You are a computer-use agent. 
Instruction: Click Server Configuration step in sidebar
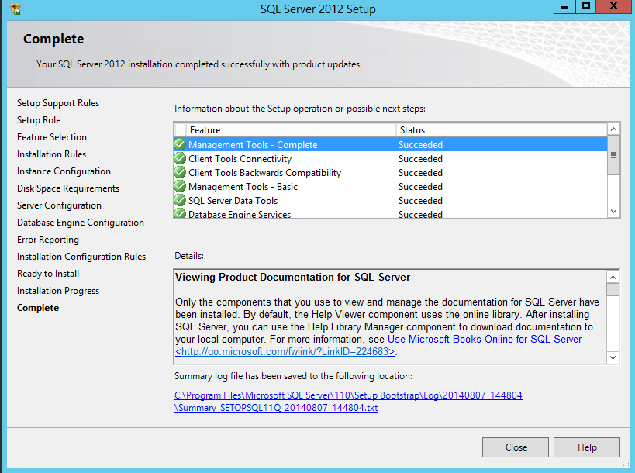pyautogui.click(x=59, y=205)
